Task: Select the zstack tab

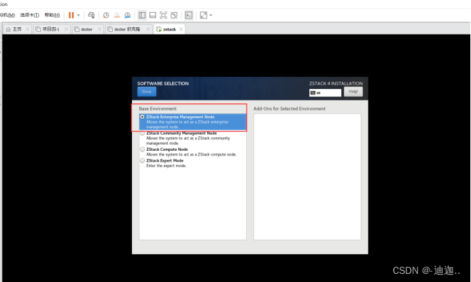Action: coord(169,29)
